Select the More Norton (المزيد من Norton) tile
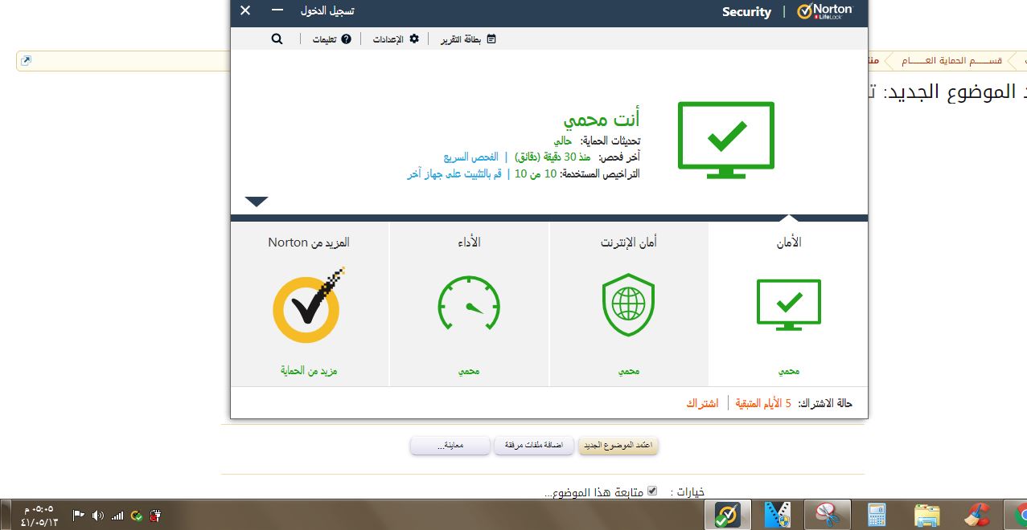 click(310, 304)
